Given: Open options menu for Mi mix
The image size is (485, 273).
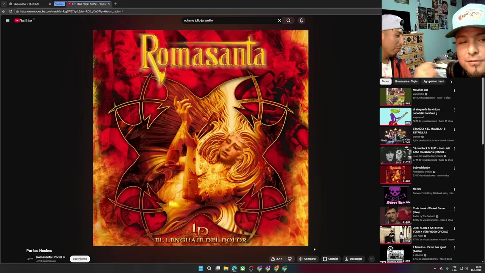Looking at the screenshot, I should pos(454,190).
